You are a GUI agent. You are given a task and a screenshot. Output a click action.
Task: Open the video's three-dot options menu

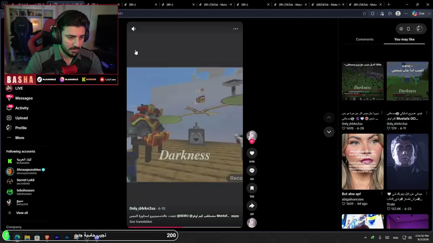[235, 29]
